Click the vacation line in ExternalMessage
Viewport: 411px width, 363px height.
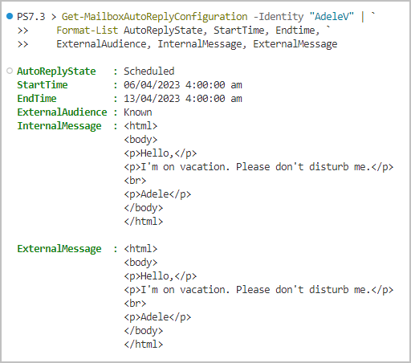[258, 290]
